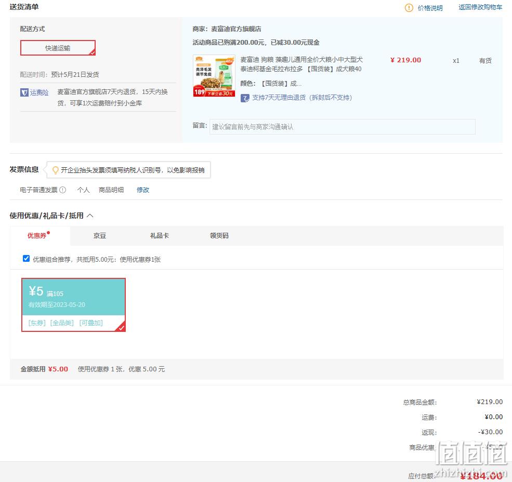Click the 运费 ¥0.00 value
This screenshot has width=512, height=482.
[493, 417]
